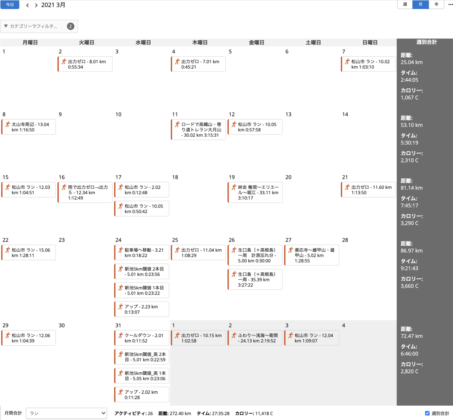Image resolution: width=453 pixels, height=420 pixels.
Task: Click run icon of 松山市 ラン 12.03 km
Action: 7,187
